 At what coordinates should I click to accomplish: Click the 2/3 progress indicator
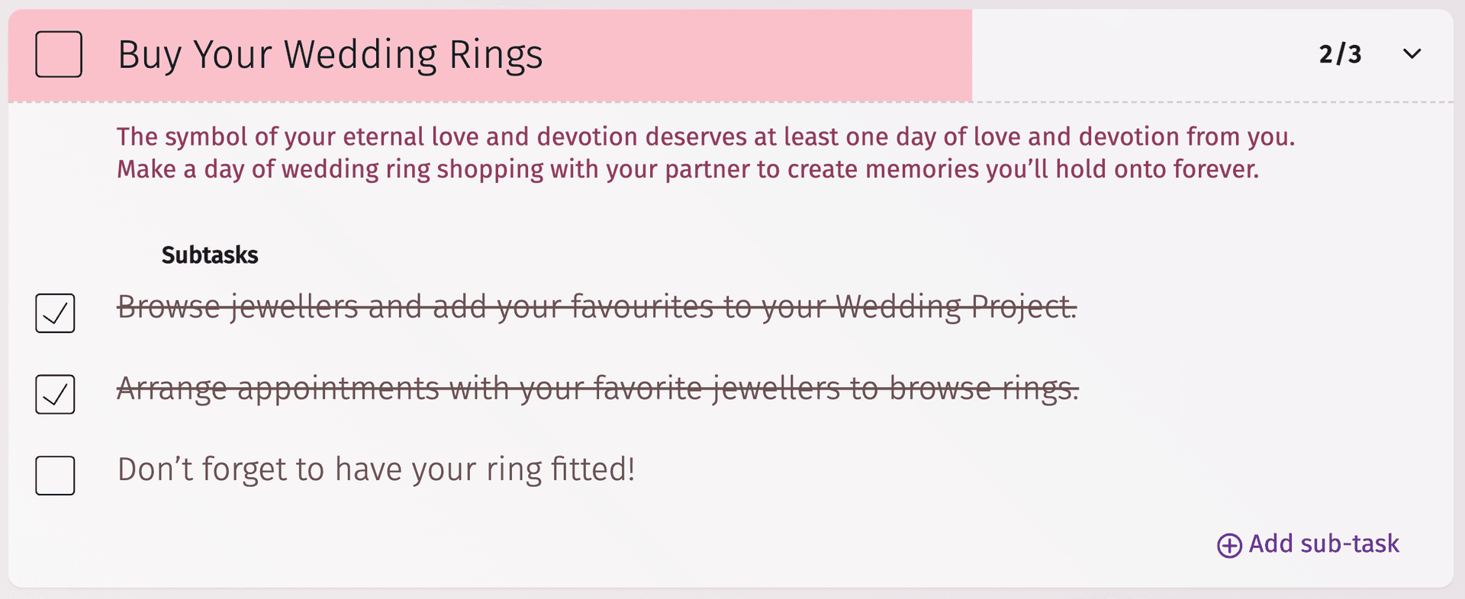(1341, 54)
